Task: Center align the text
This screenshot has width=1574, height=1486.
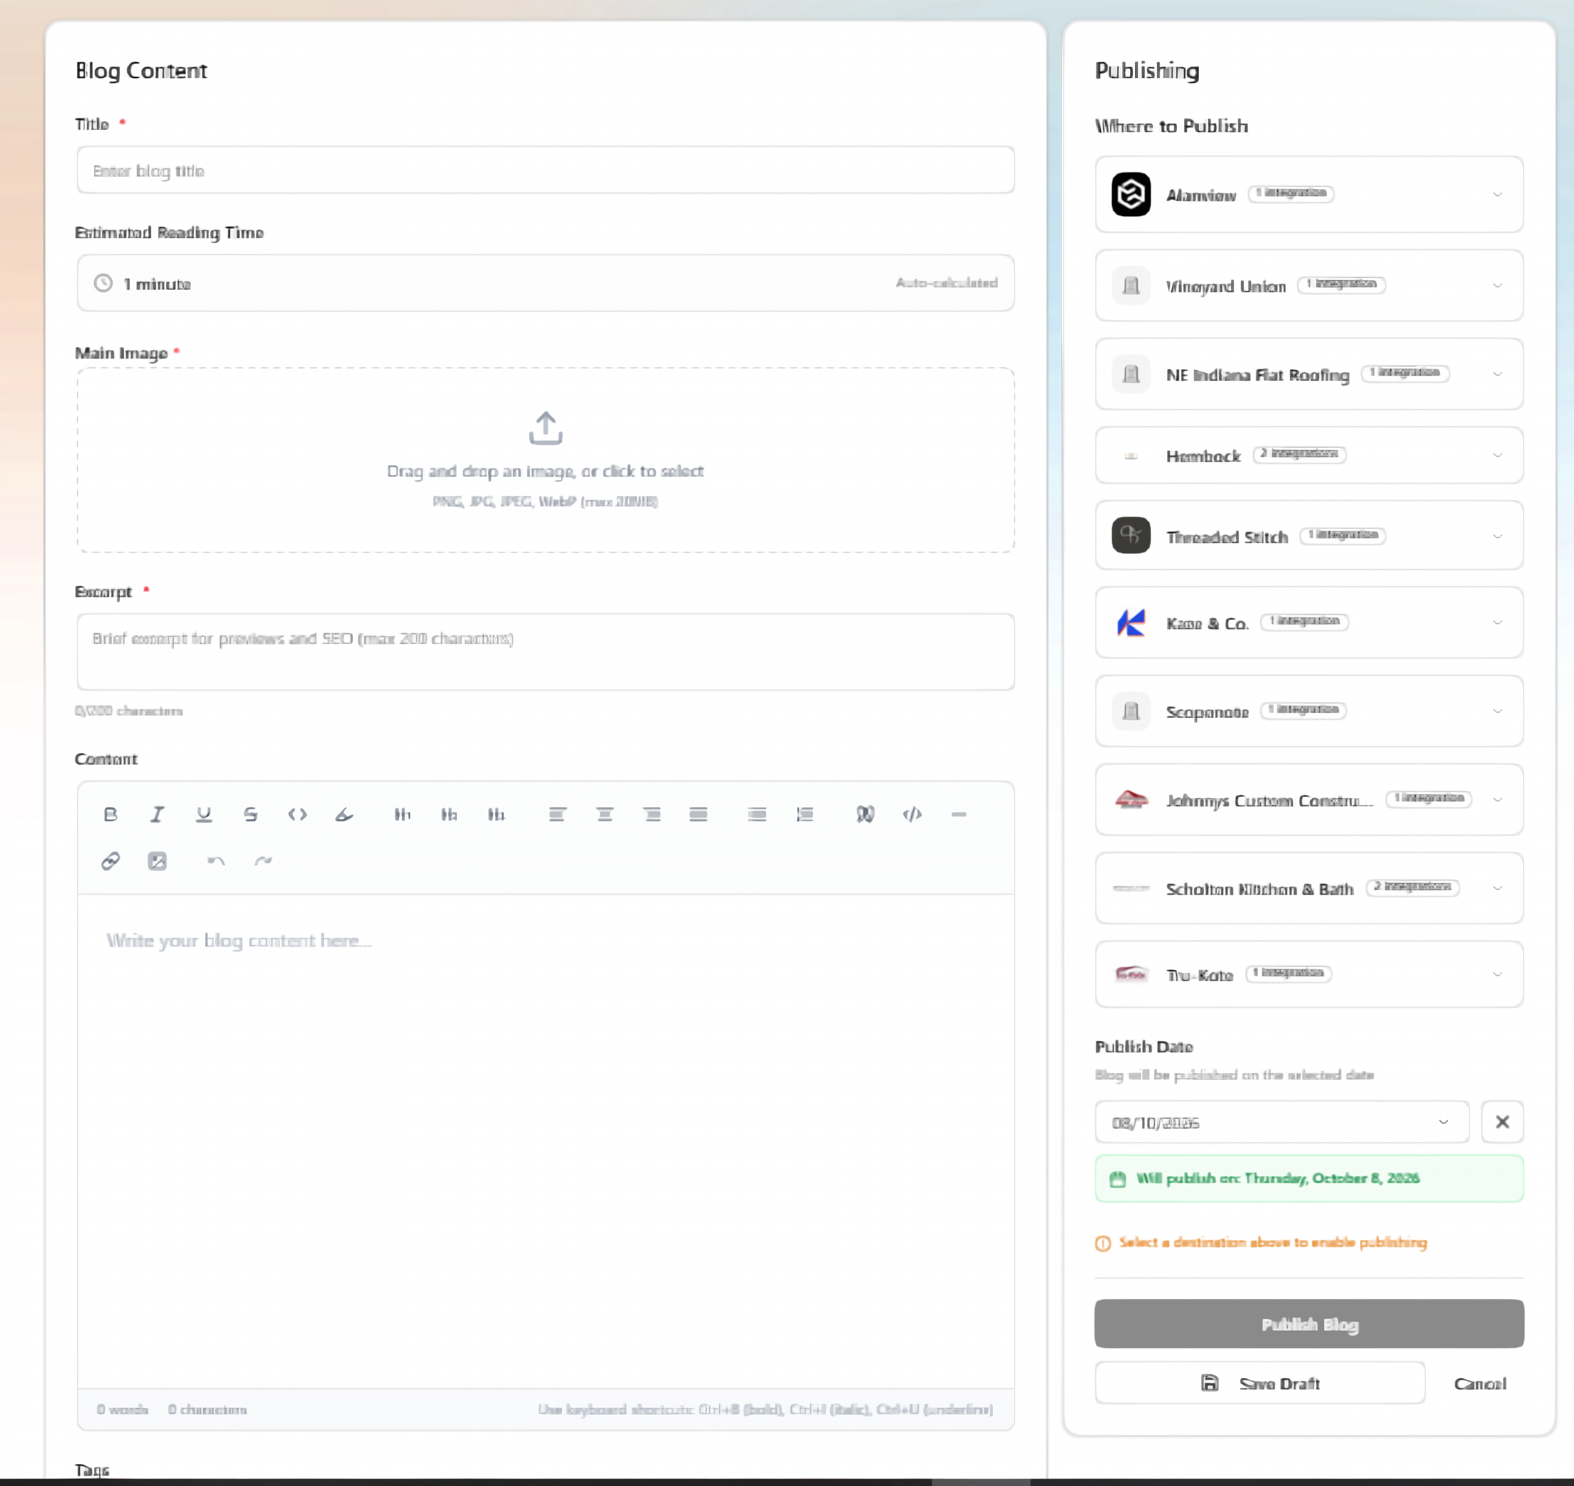Action: click(604, 814)
